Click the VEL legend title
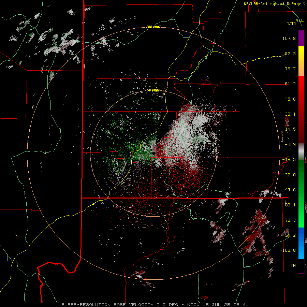 [x=299, y=20]
